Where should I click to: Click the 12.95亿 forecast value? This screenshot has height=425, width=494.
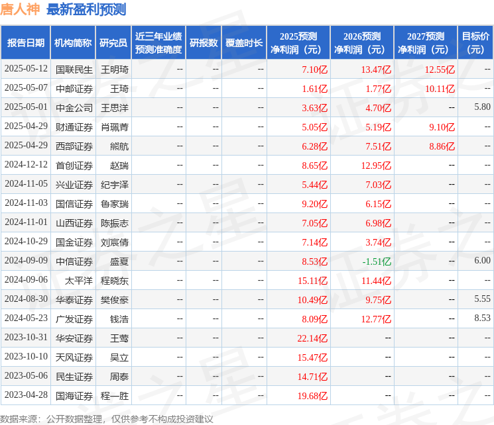click(x=376, y=165)
